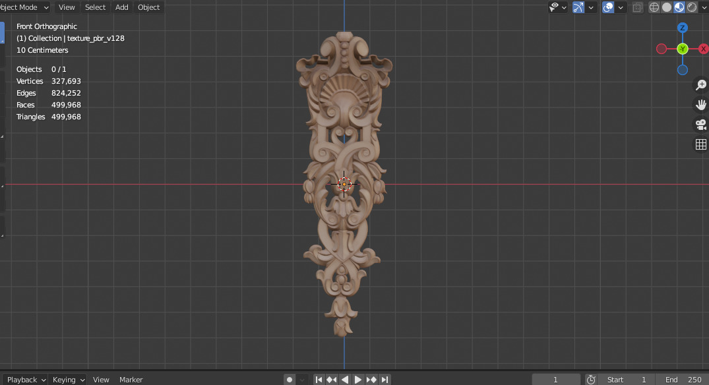Open the Keying dropdown
Screen dimensions: 709x385
point(68,380)
